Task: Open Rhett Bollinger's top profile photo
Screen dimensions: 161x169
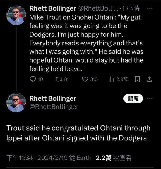Action: [16, 15]
